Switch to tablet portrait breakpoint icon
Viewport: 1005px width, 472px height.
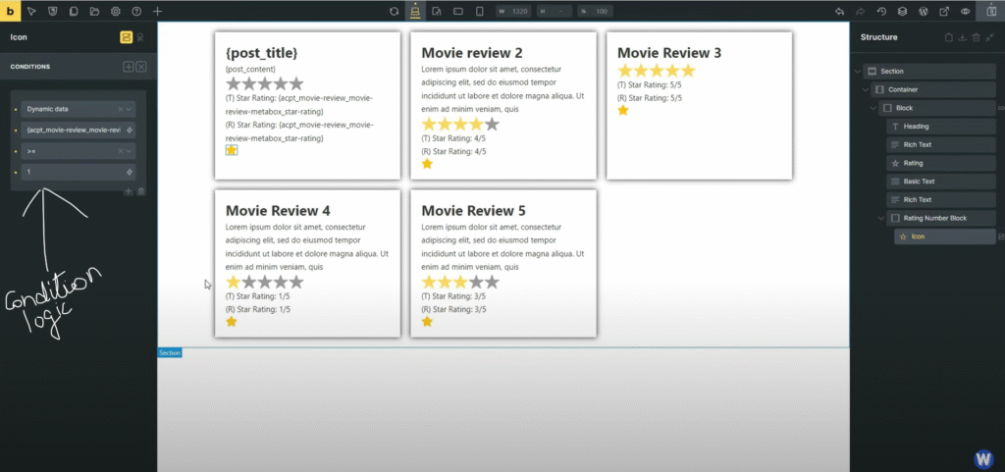[437, 11]
